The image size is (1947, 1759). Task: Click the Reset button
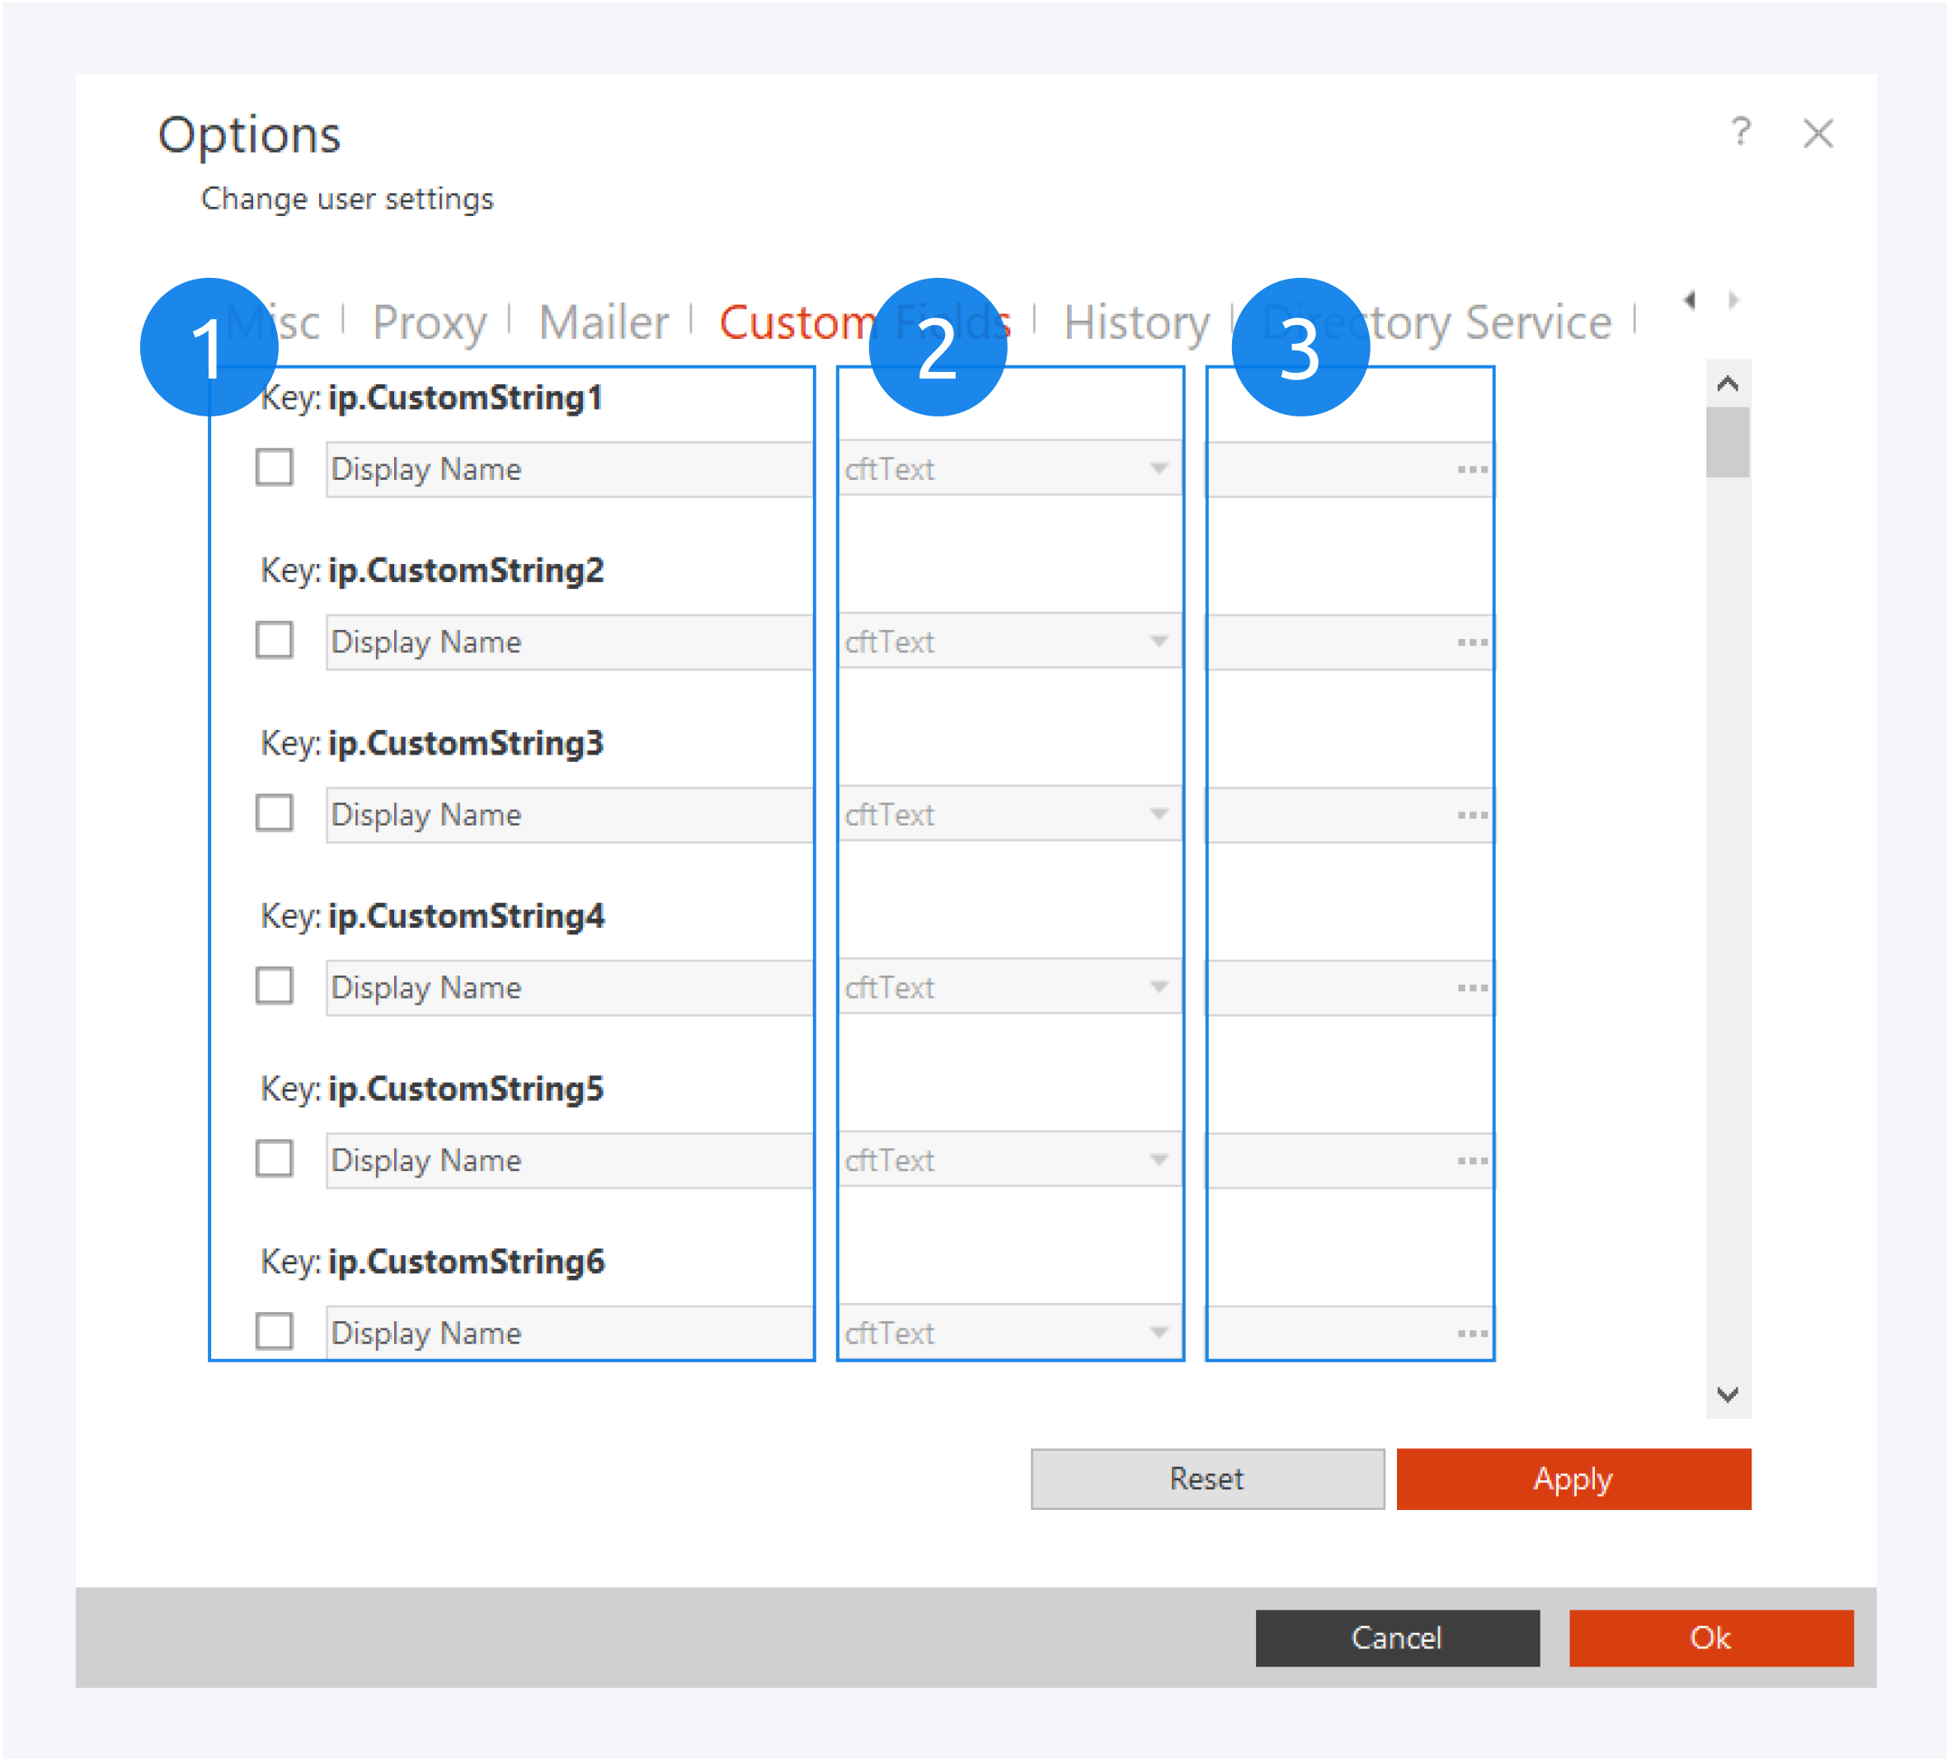1206,1479
